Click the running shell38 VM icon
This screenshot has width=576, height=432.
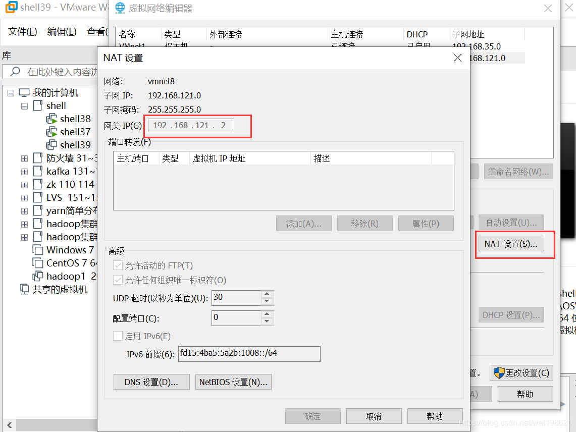(x=51, y=119)
